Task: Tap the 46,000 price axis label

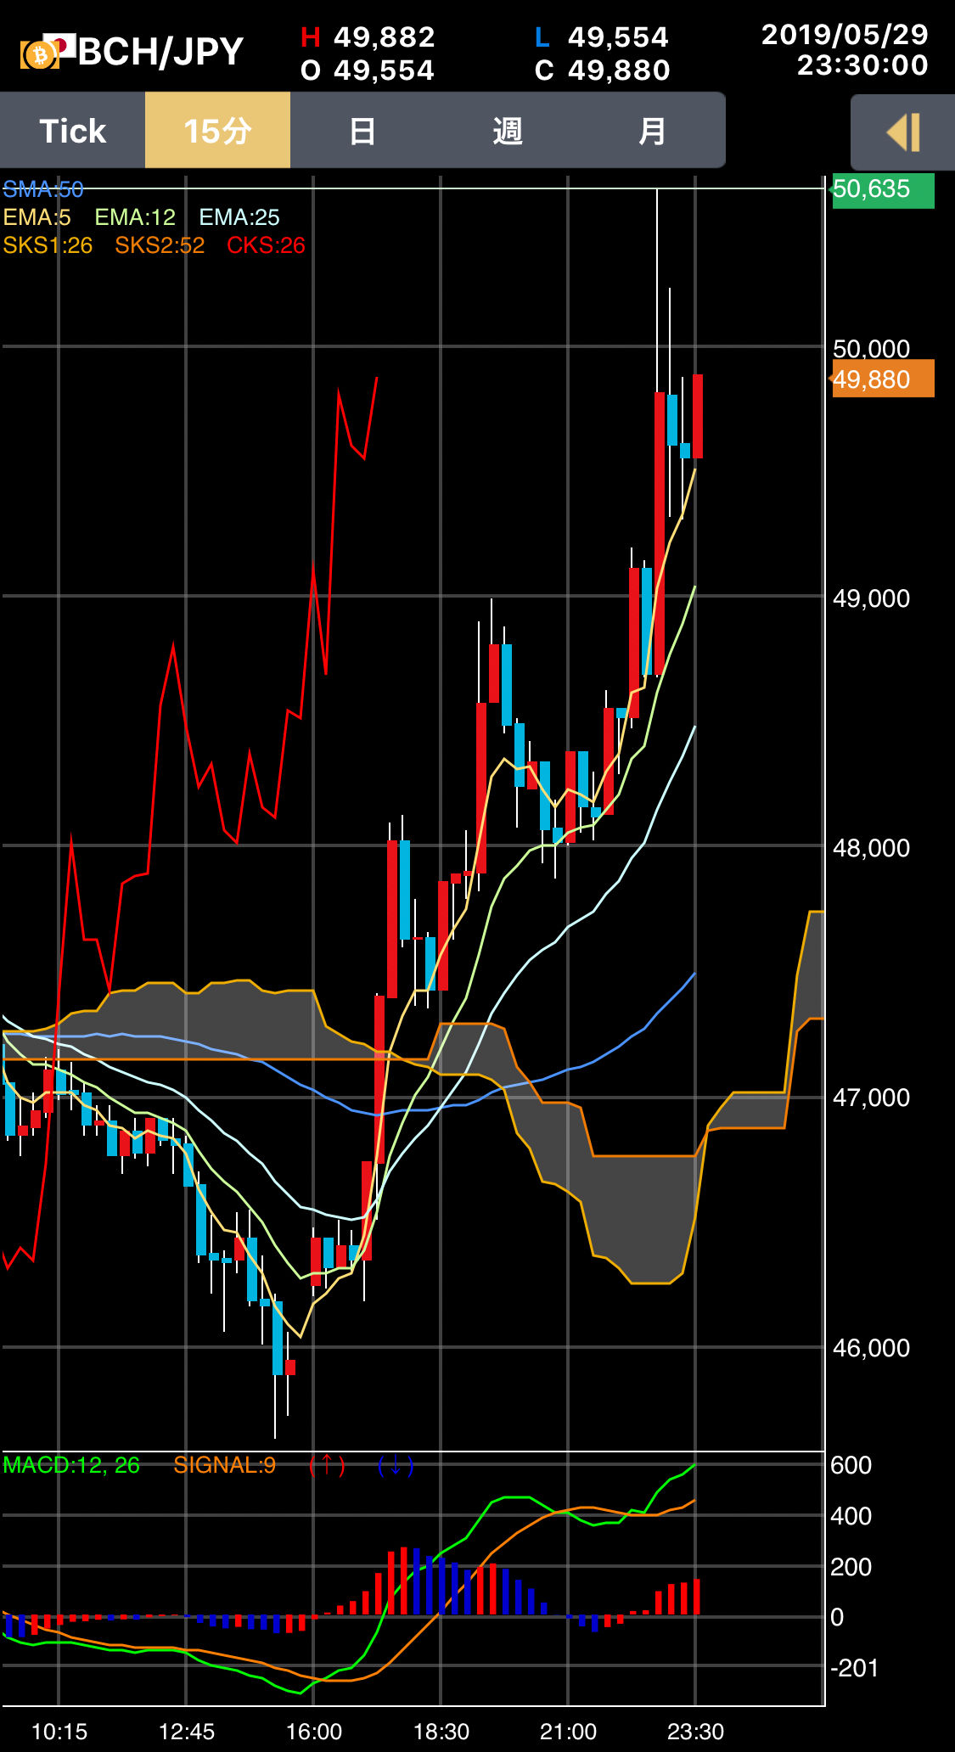Action: pyautogui.click(x=871, y=1347)
